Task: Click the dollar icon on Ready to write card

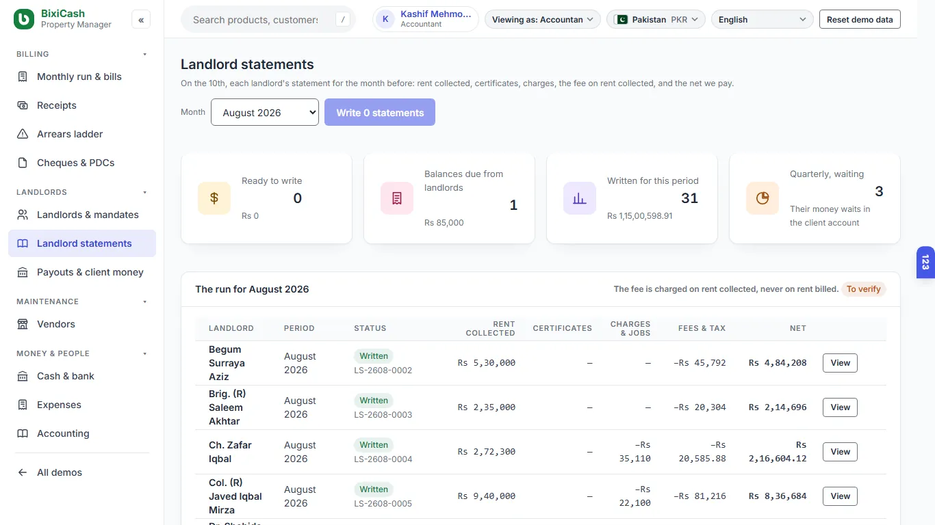Action: [214, 198]
